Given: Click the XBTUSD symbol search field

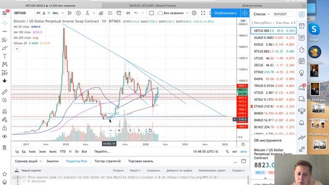Looking at the screenshot, I should point(20,13).
